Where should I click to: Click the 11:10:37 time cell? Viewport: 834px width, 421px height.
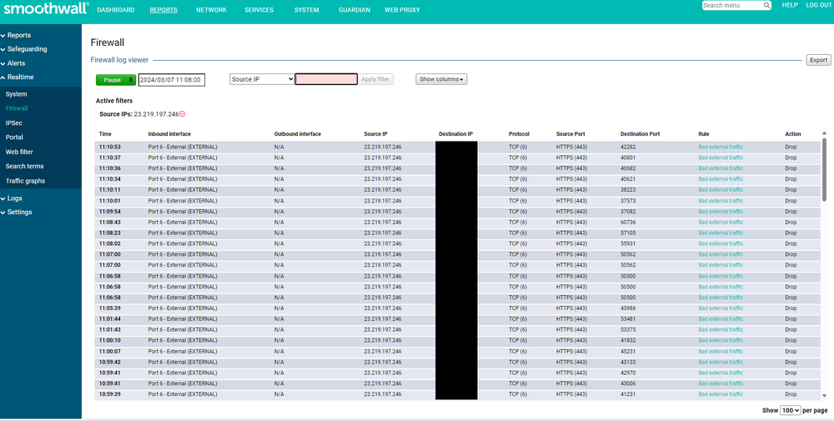pyautogui.click(x=109, y=158)
